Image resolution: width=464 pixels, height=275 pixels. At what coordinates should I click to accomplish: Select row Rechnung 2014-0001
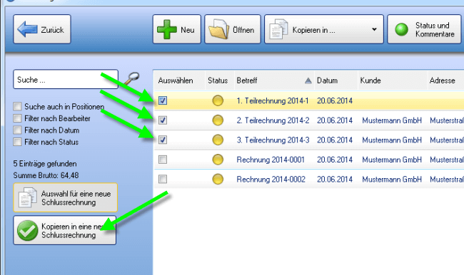(309, 160)
